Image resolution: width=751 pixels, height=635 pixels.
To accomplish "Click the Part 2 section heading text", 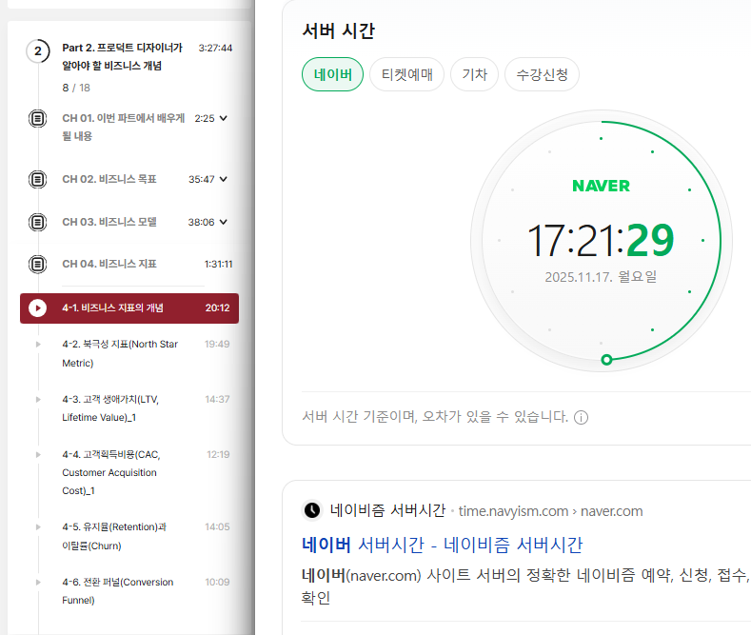I will click(x=122, y=56).
